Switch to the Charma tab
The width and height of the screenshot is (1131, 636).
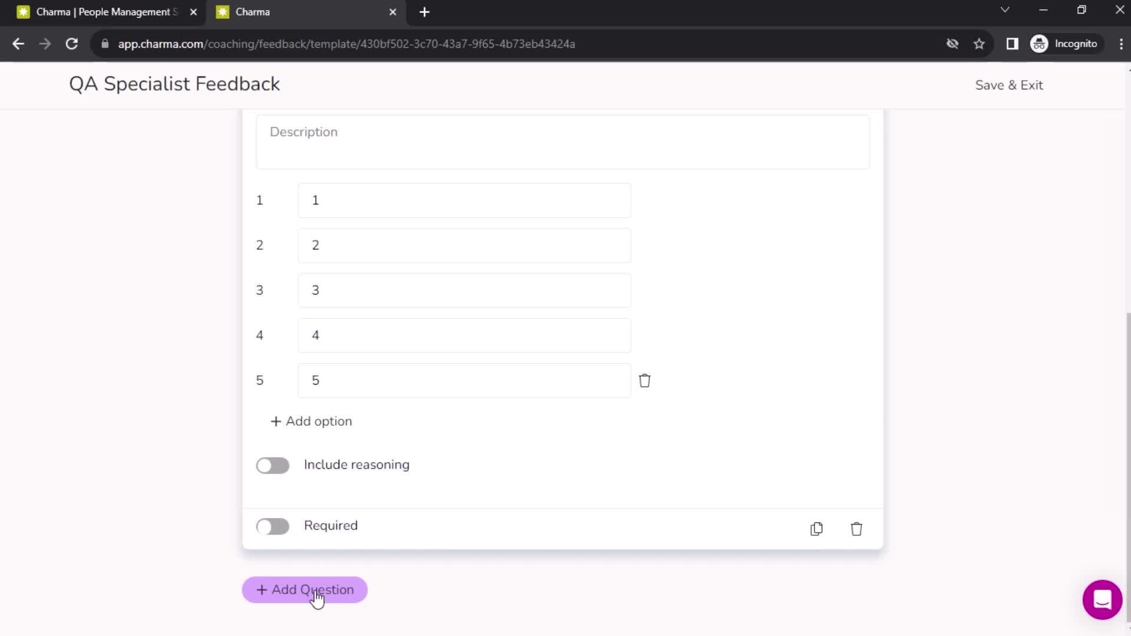305,12
